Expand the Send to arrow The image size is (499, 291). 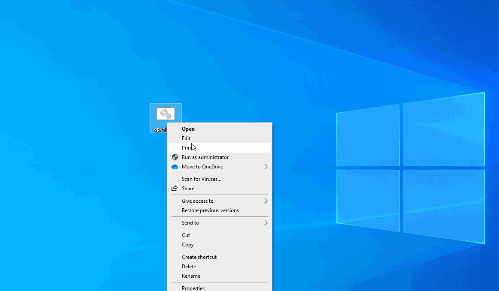(x=266, y=223)
